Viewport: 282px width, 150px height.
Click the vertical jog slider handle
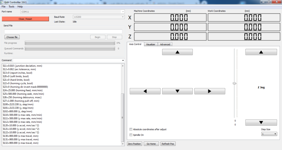click(234, 83)
